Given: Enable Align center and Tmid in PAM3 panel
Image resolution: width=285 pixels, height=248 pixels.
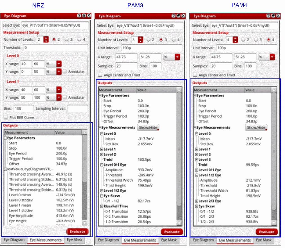Looking at the screenshot, I should 100,75.
